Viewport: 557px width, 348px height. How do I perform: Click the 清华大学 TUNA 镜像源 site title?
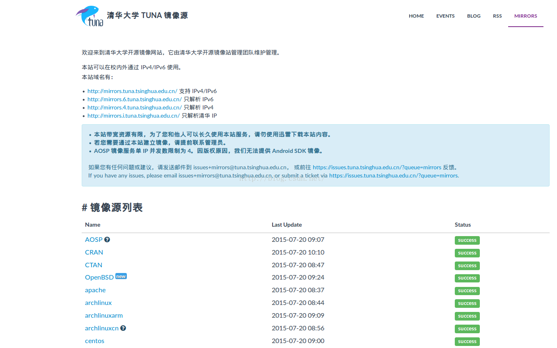click(x=147, y=16)
